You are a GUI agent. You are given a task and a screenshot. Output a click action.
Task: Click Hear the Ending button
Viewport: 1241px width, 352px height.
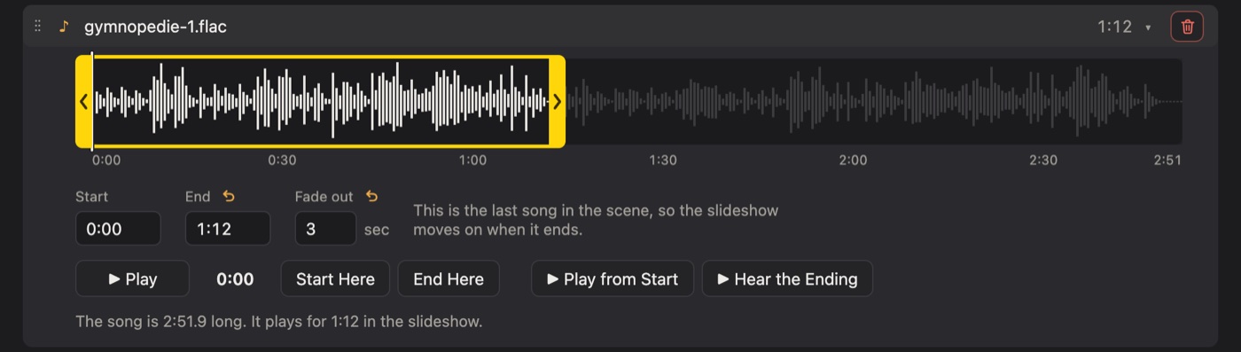coord(787,278)
